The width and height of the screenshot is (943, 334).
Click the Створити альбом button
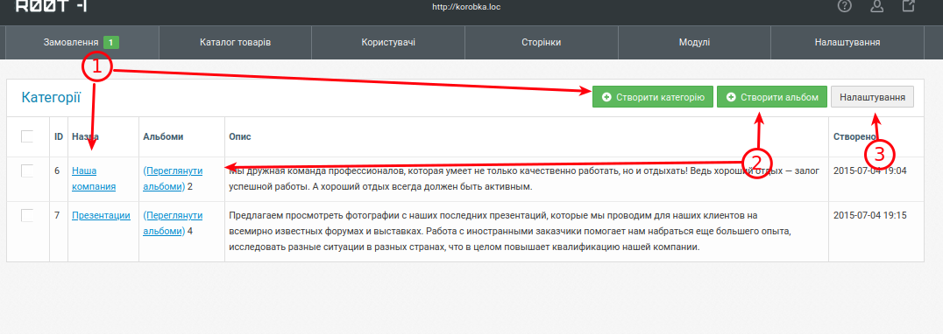coord(772,97)
